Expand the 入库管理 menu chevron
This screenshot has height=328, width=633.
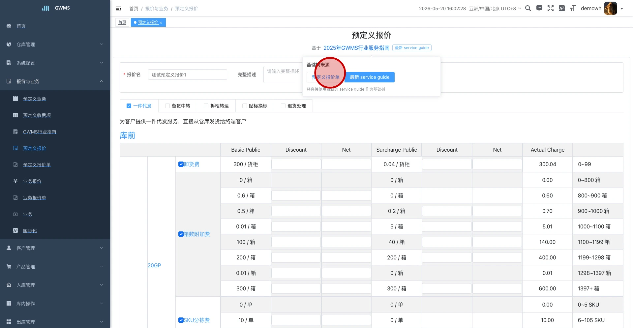point(102,285)
